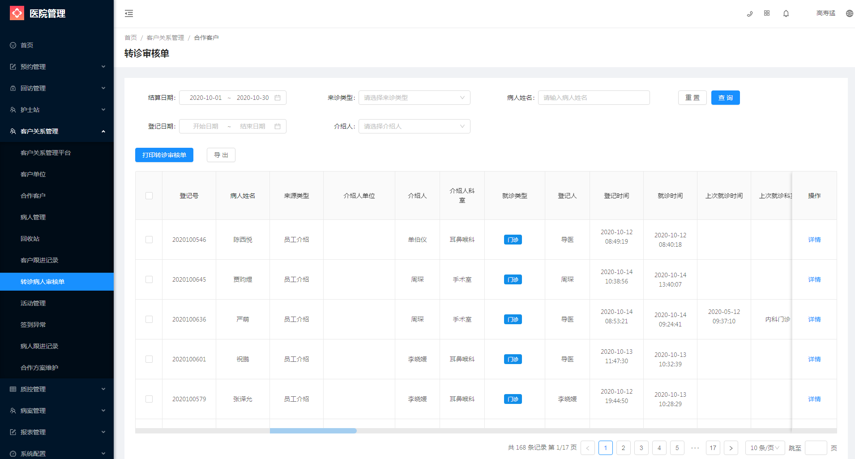Click the calendar icon in 结算日期 field

tap(278, 98)
